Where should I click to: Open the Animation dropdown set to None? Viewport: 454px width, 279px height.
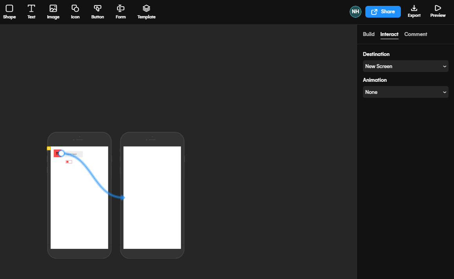tap(405, 92)
